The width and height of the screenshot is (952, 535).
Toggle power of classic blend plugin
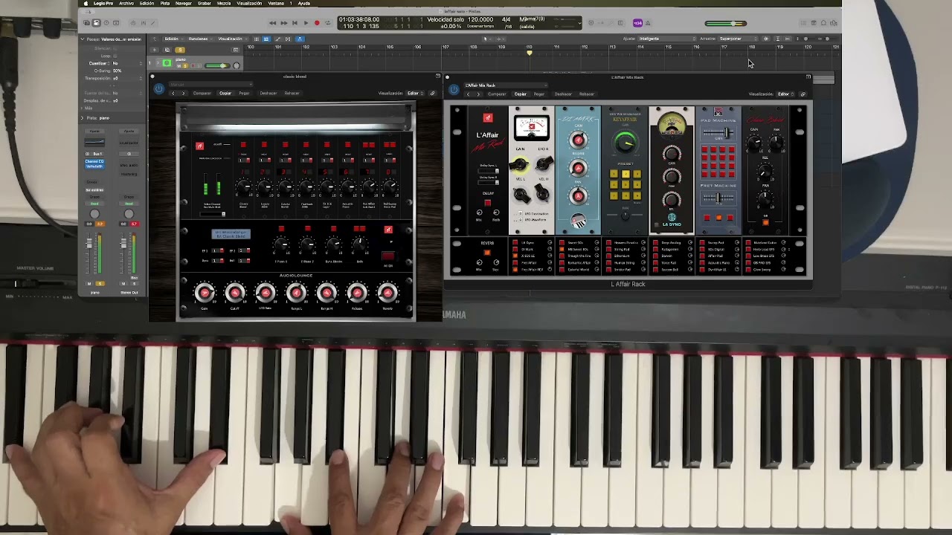click(x=159, y=89)
